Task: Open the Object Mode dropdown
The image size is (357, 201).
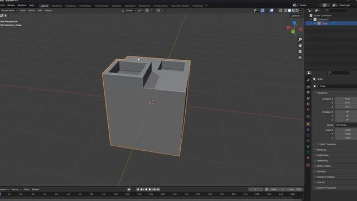Action: tap(9, 11)
